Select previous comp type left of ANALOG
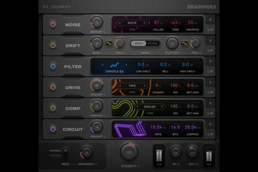This screenshot has height=172, width=258. pos(138,107)
